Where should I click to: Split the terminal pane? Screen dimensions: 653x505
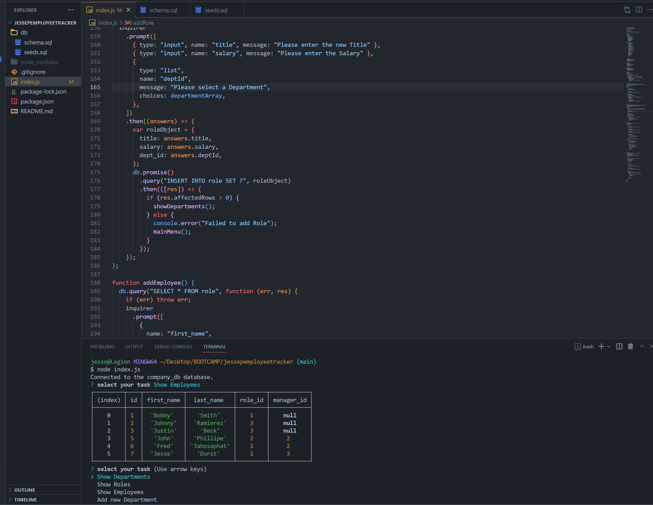pos(619,347)
